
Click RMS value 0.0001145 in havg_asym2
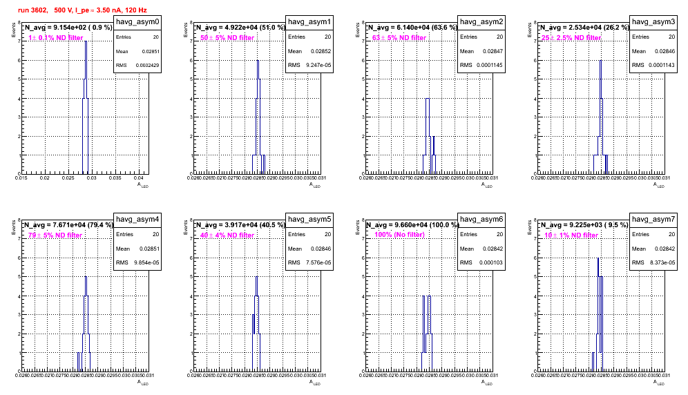pos(490,65)
